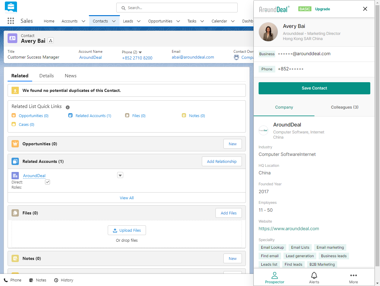Image resolution: width=380 pixels, height=286 pixels.
Task: Expand the Phone (2) dropdown arrow
Action: [140, 52]
